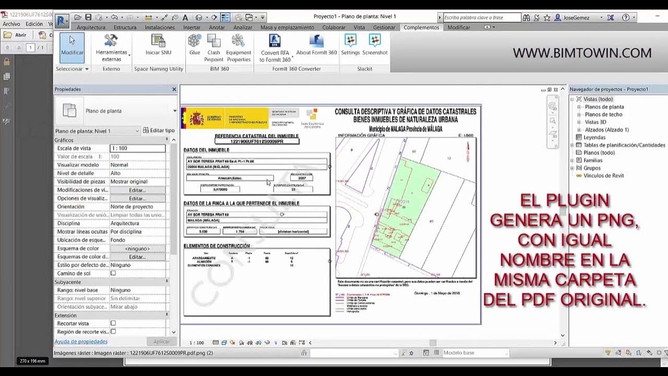Open the Help question mark icon

626,18
